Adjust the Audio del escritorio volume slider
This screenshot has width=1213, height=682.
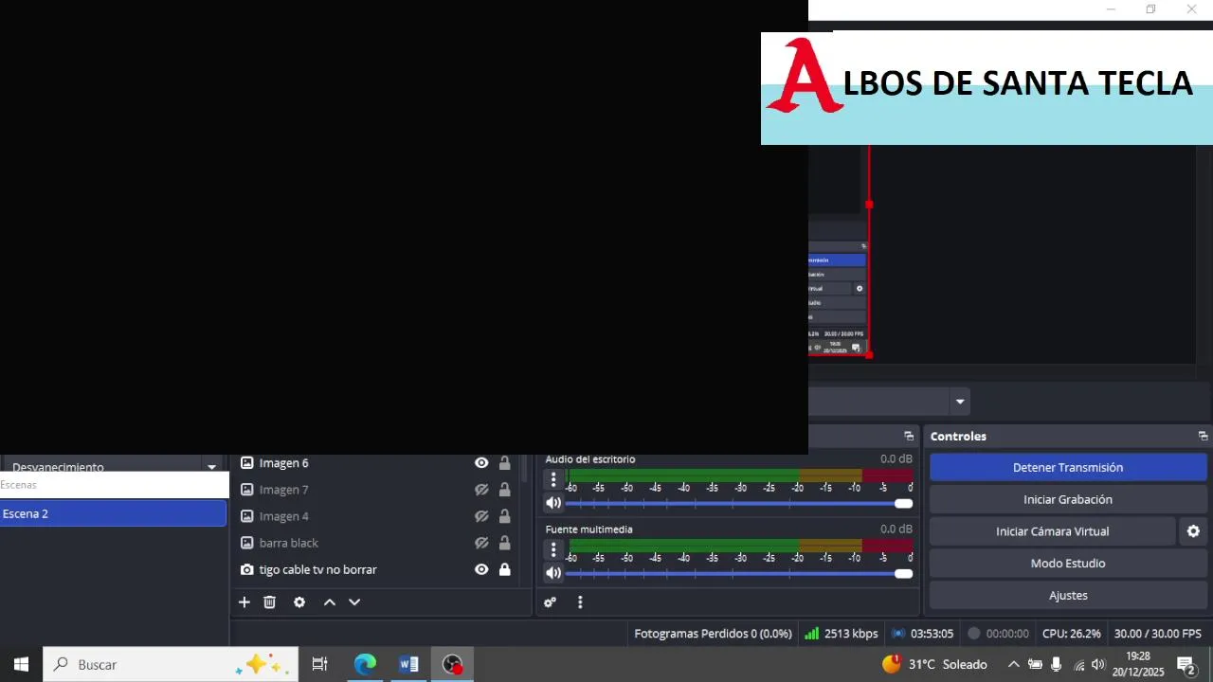(x=739, y=503)
